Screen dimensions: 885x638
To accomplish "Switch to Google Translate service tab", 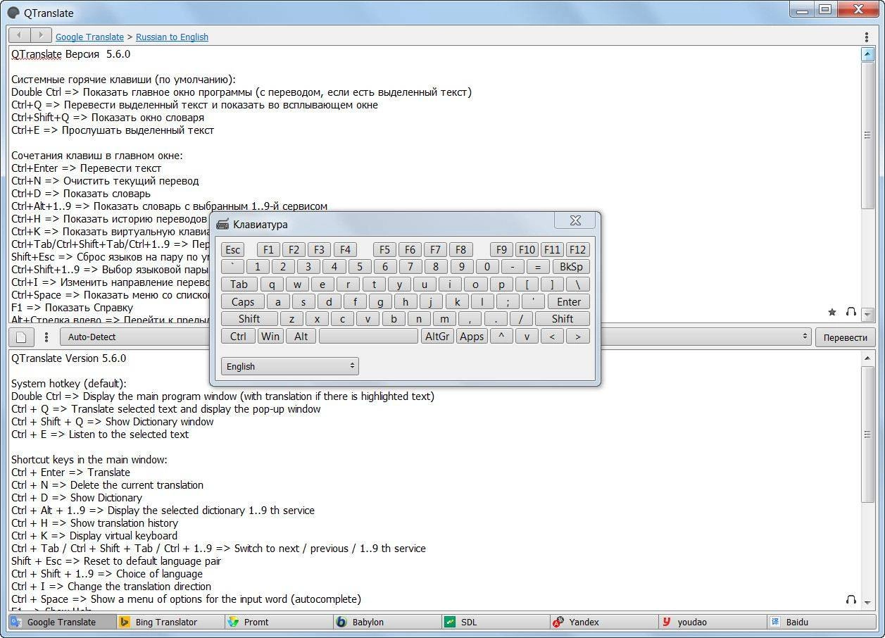I will pos(62,622).
